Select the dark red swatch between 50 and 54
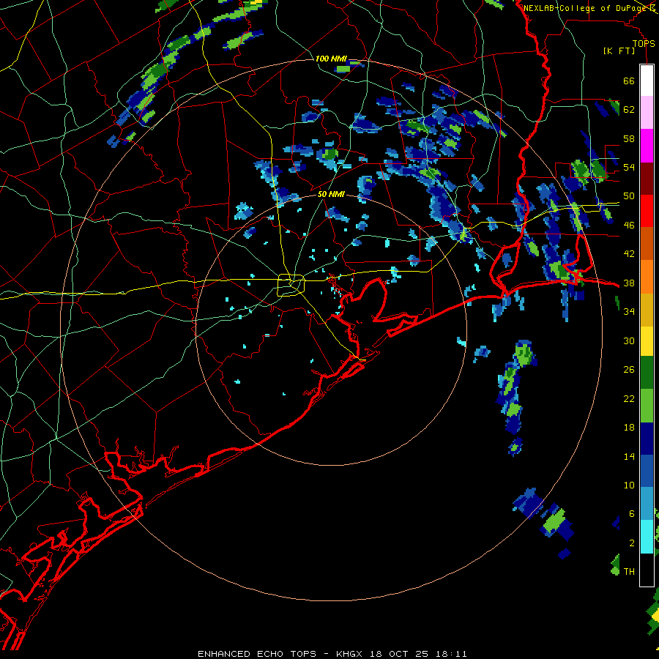Viewport: 659px width, 659px height. (647, 178)
